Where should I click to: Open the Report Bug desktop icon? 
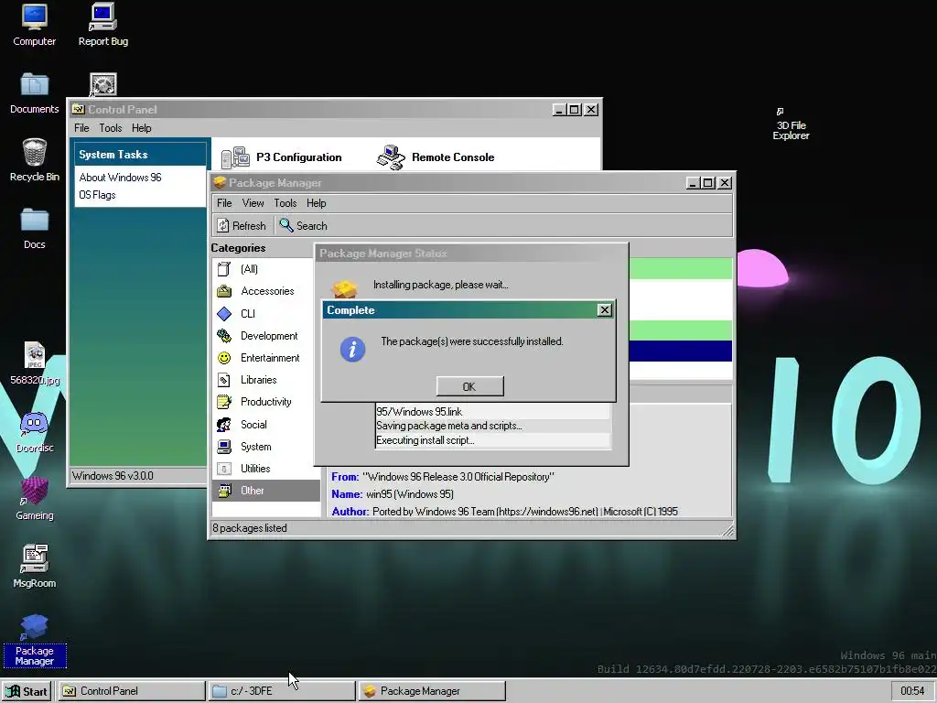(x=102, y=25)
